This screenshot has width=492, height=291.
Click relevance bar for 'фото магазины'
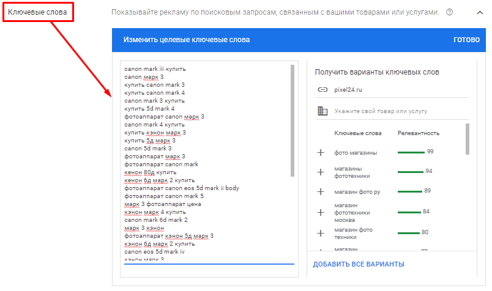[411, 152]
